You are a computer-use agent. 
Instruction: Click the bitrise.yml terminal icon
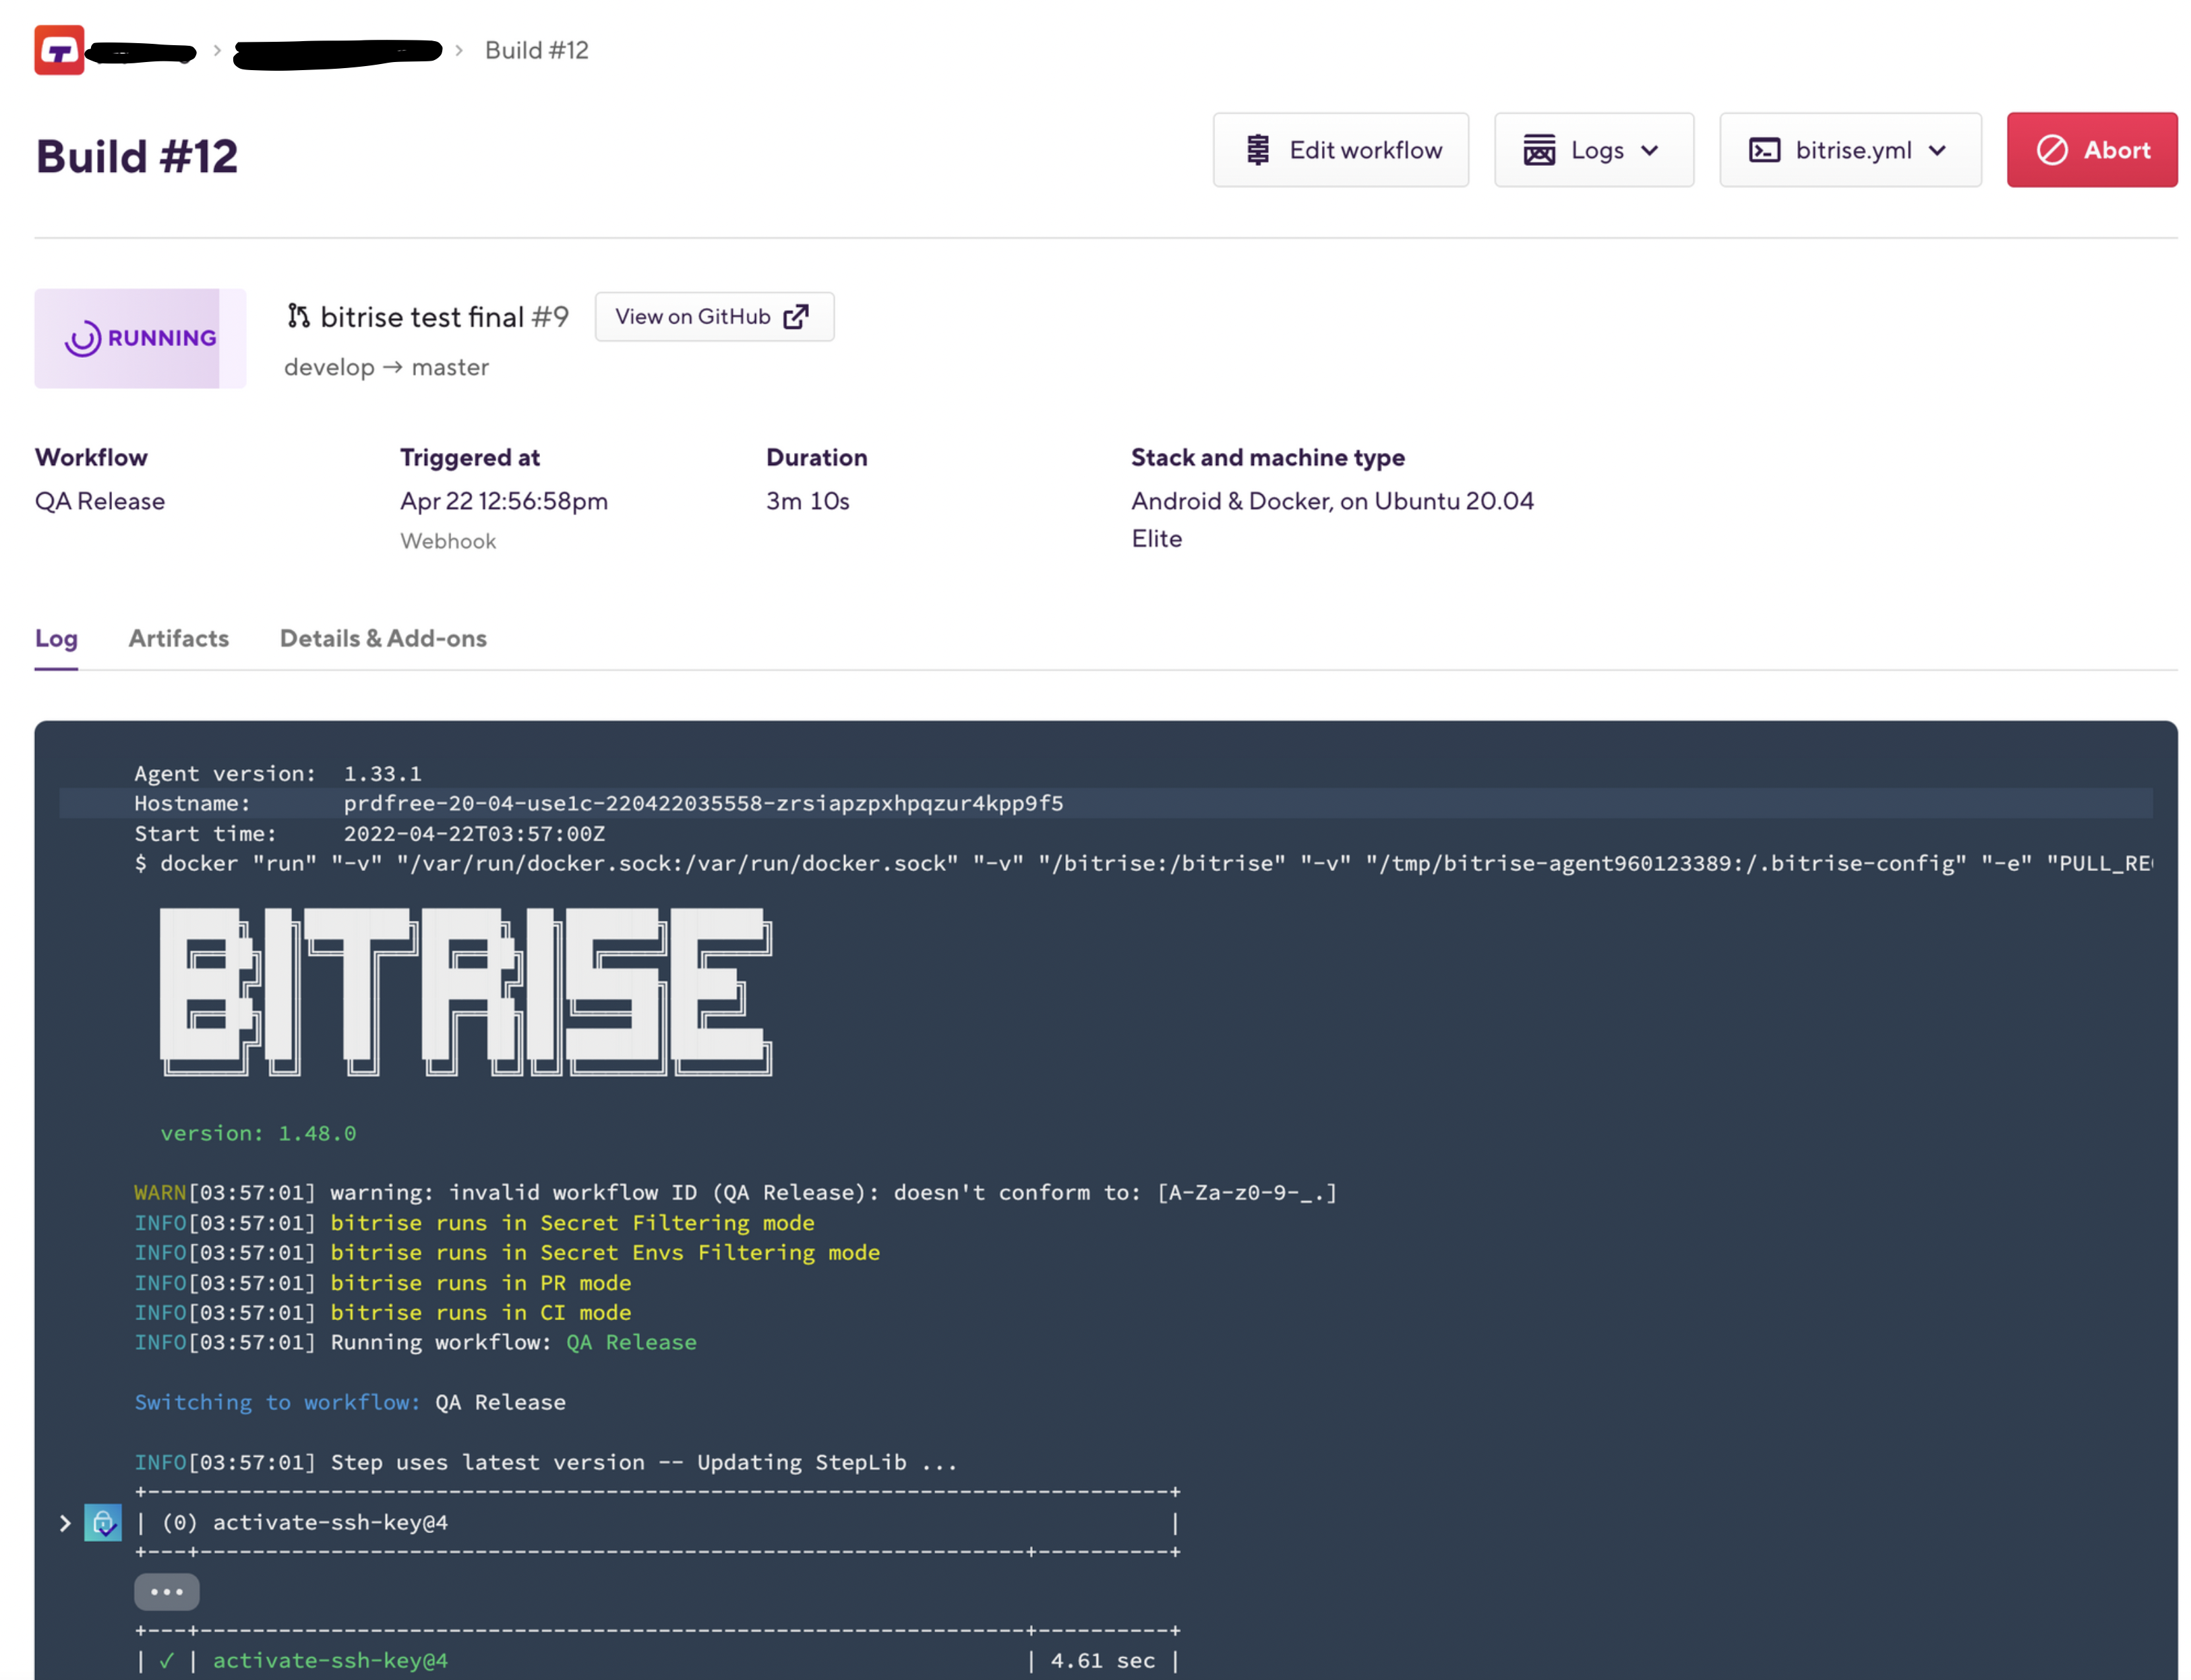[1763, 150]
